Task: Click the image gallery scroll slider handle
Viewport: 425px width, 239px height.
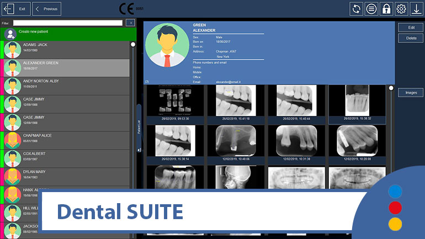Action: click(x=391, y=88)
